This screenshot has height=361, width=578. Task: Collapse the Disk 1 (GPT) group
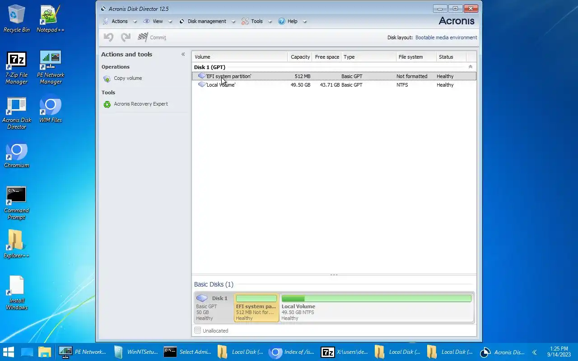[x=470, y=67]
